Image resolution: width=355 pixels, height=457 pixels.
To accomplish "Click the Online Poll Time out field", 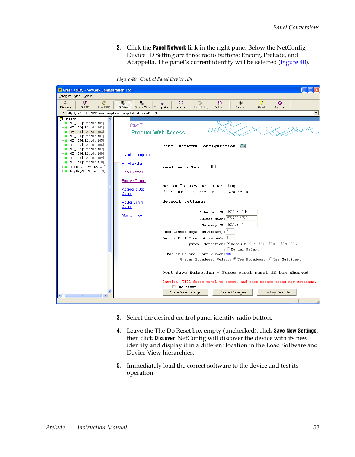I will [230, 238].
